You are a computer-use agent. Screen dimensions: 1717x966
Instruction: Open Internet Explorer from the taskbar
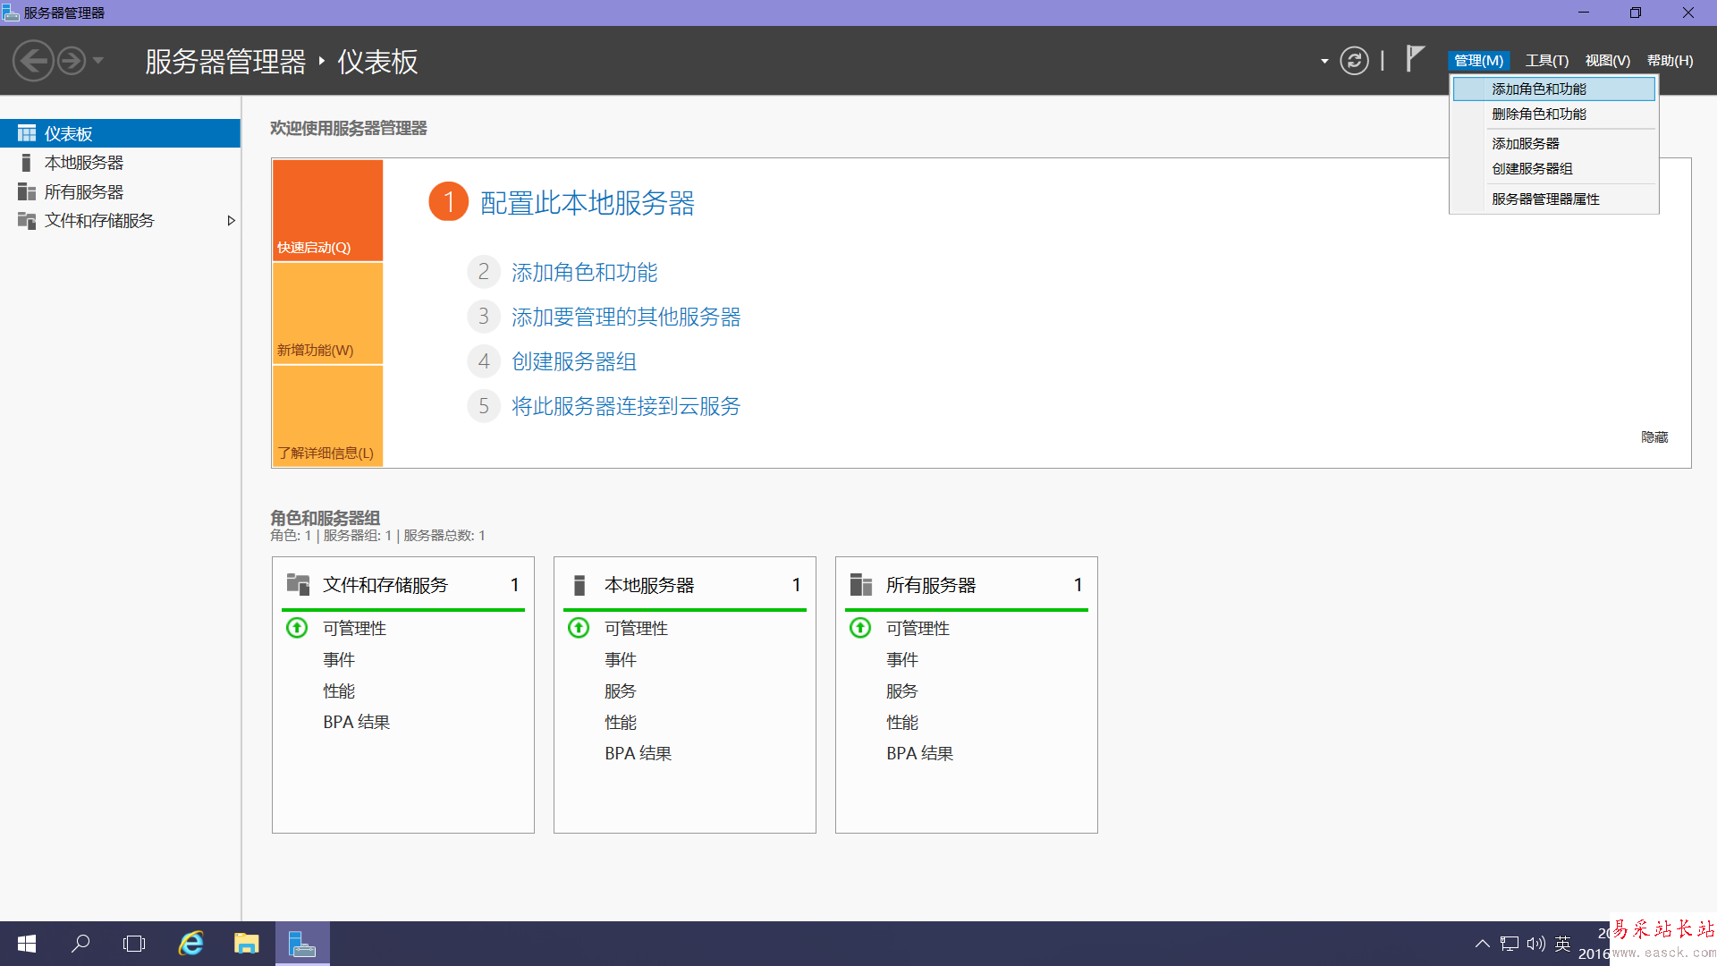tap(191, 943)
